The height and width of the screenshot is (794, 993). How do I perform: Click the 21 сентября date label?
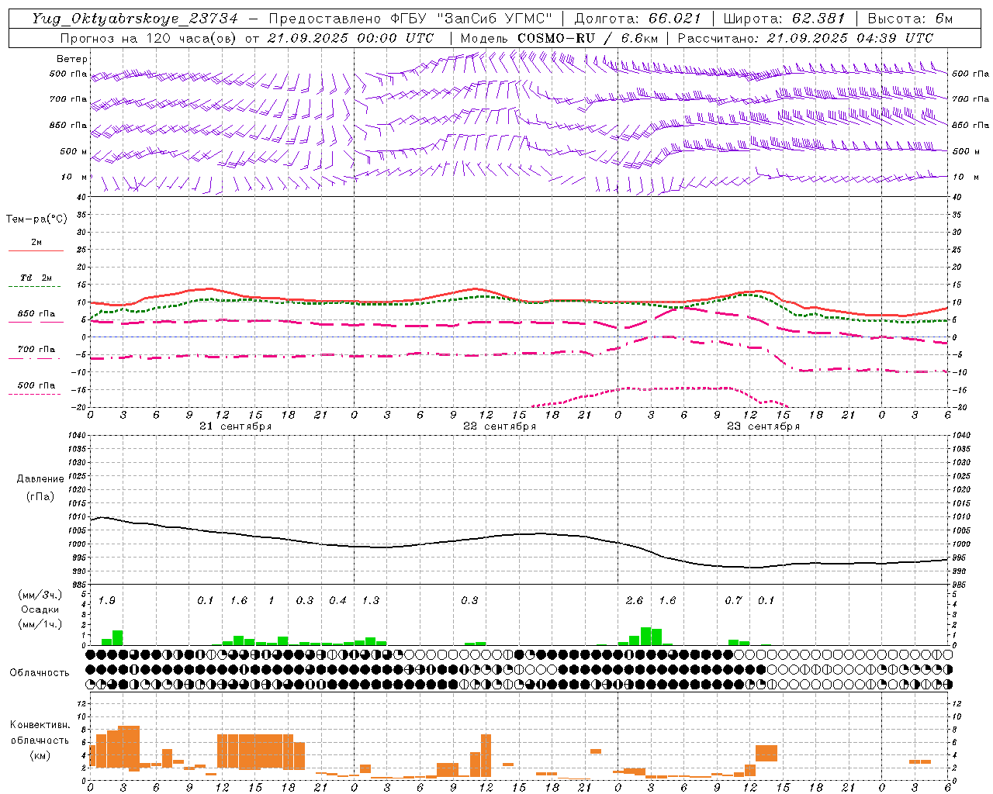(x=235, y=426)
